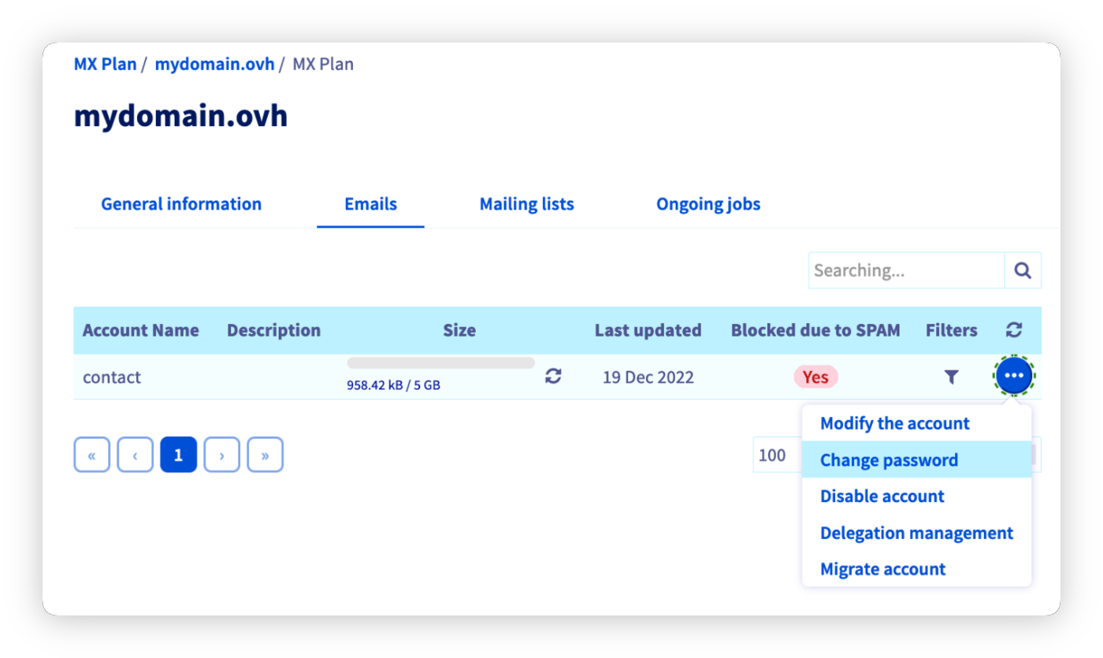The width and height of the screenshot is (1103, 658).
Task: Open the Ongoing jobs tab
Action: (707, 203)
